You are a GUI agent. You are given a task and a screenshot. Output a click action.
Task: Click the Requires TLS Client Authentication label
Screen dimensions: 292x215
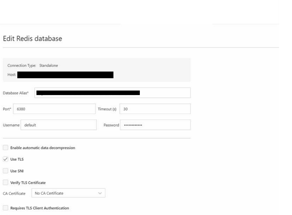(39, 208)
